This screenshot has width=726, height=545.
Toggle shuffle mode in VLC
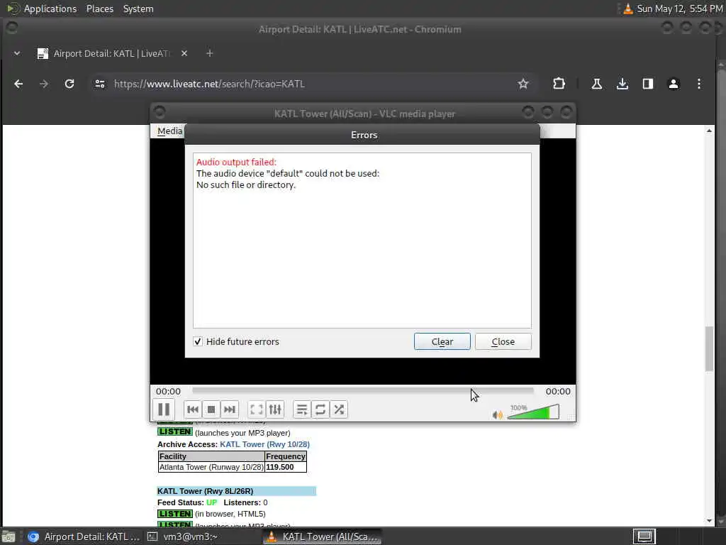[x=339, y=409]
